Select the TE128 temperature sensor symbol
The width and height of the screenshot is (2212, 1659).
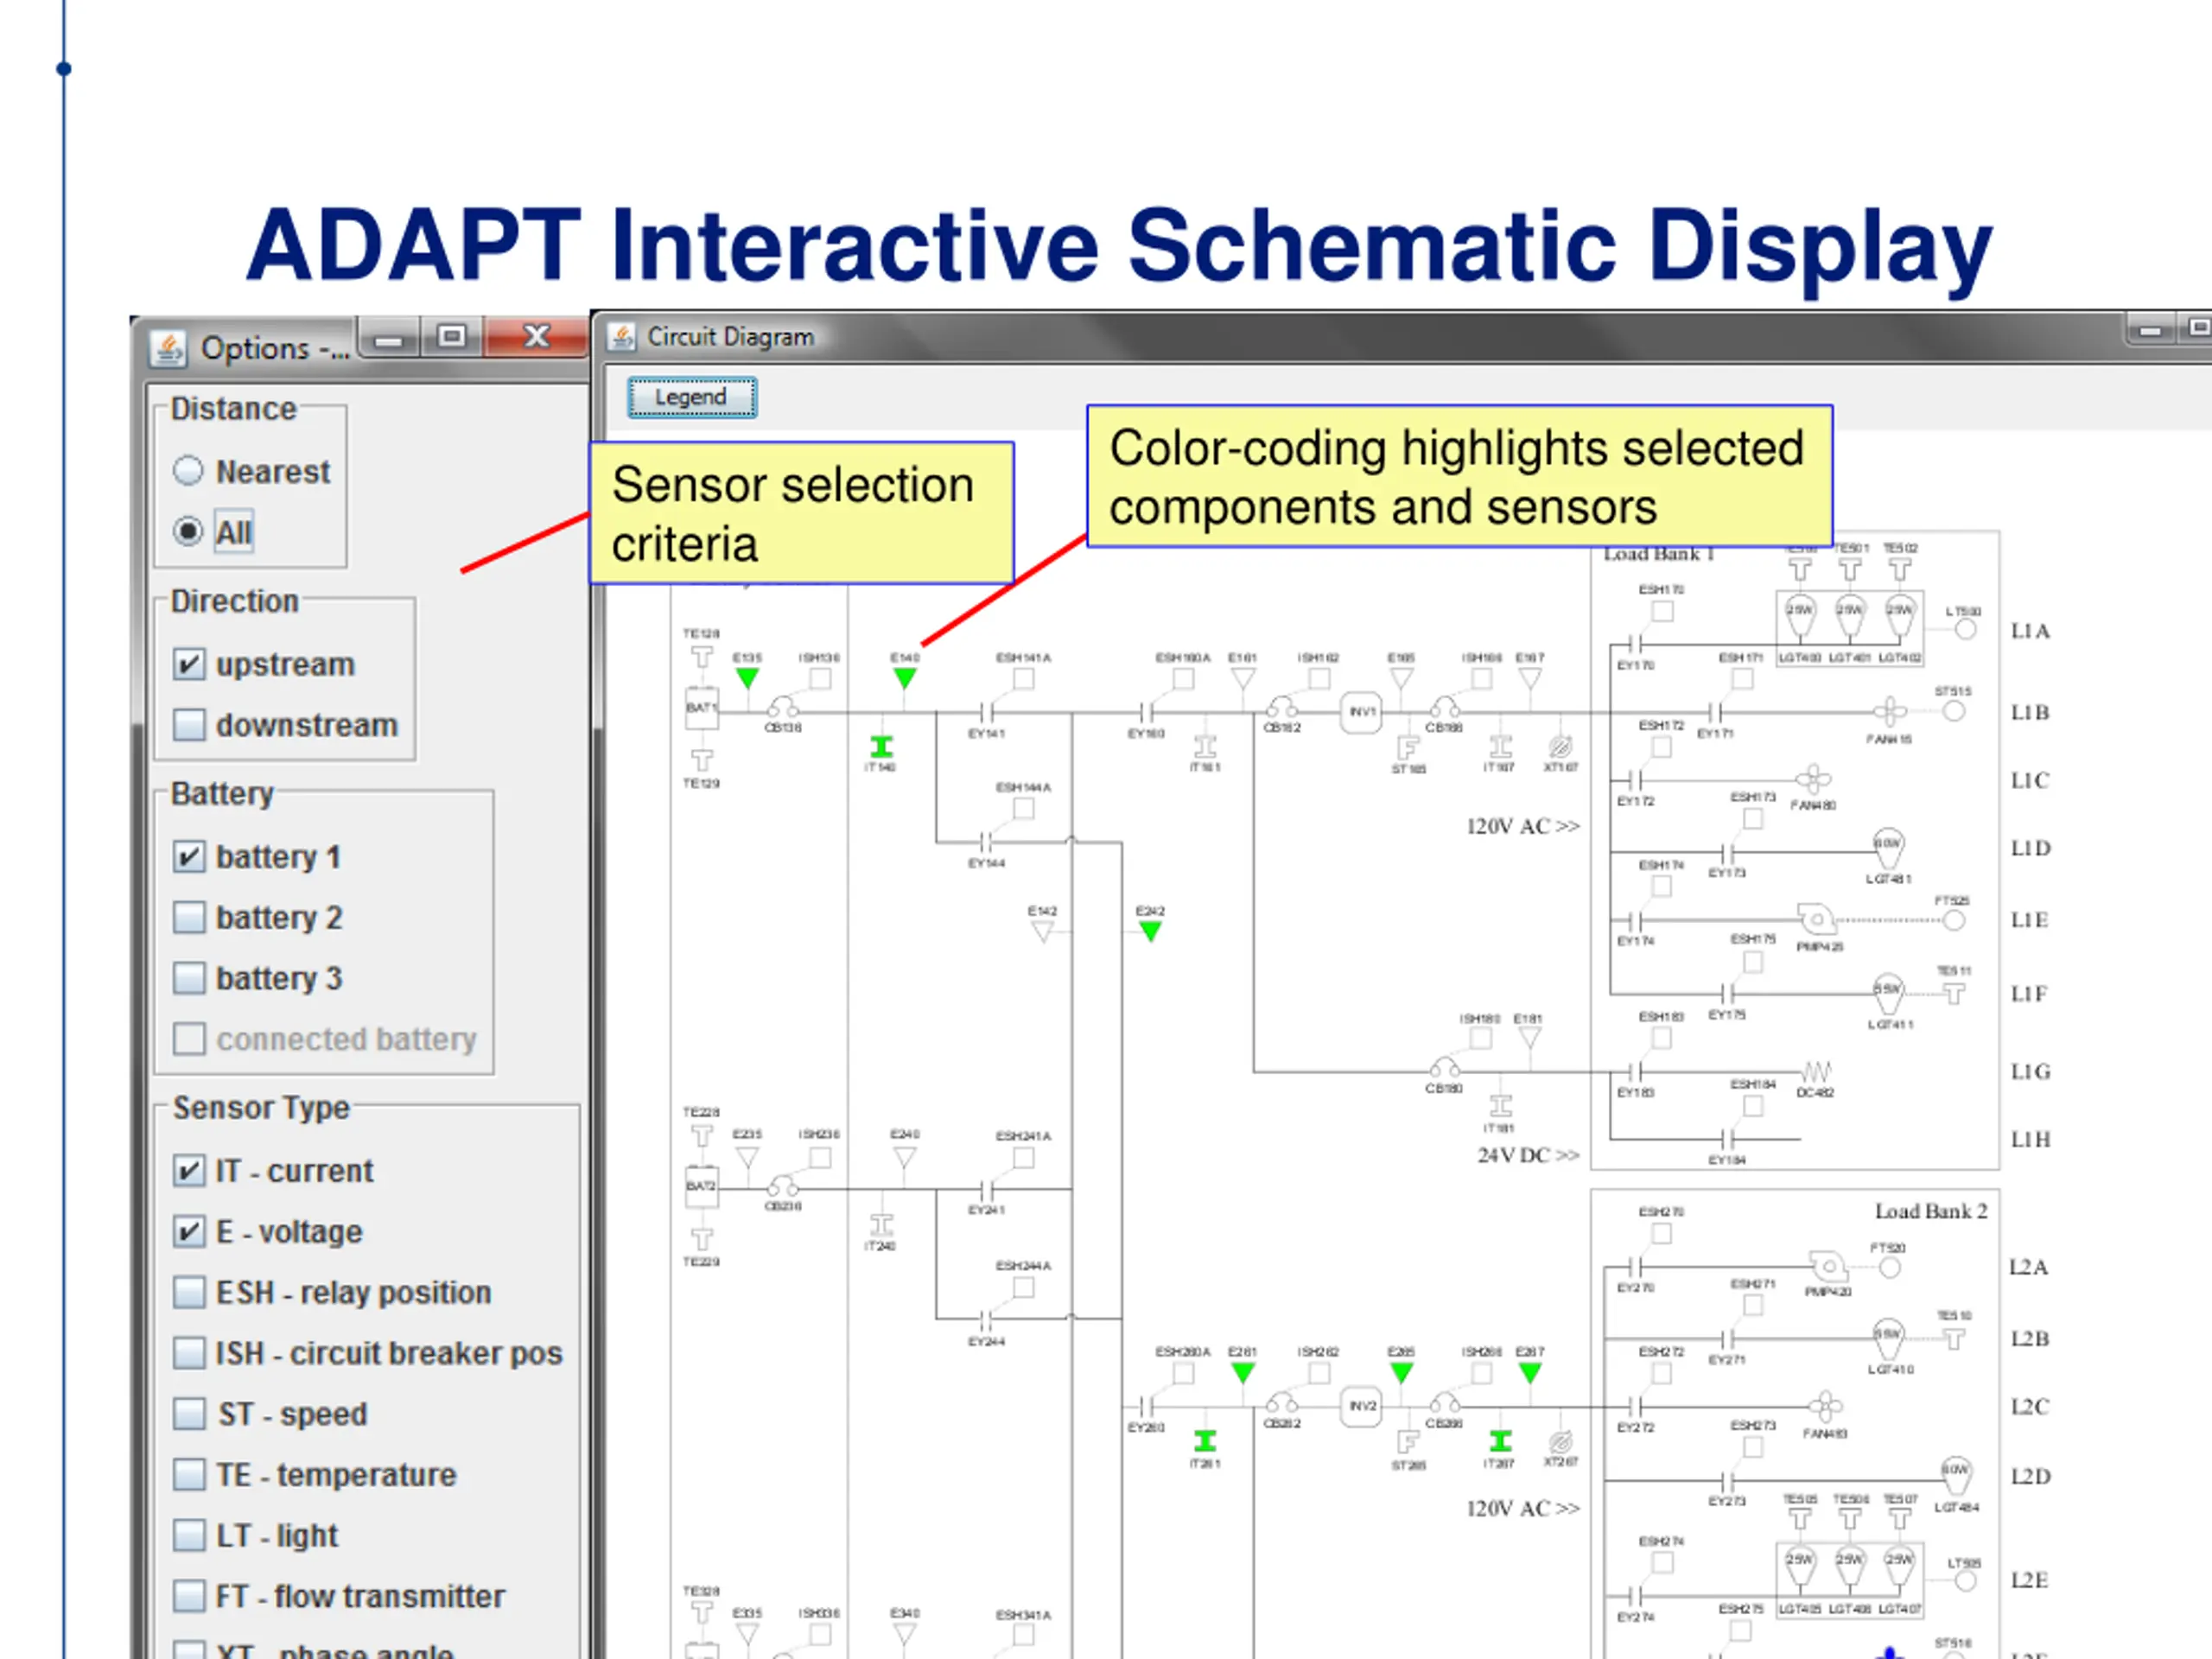[x=702, y=656]
